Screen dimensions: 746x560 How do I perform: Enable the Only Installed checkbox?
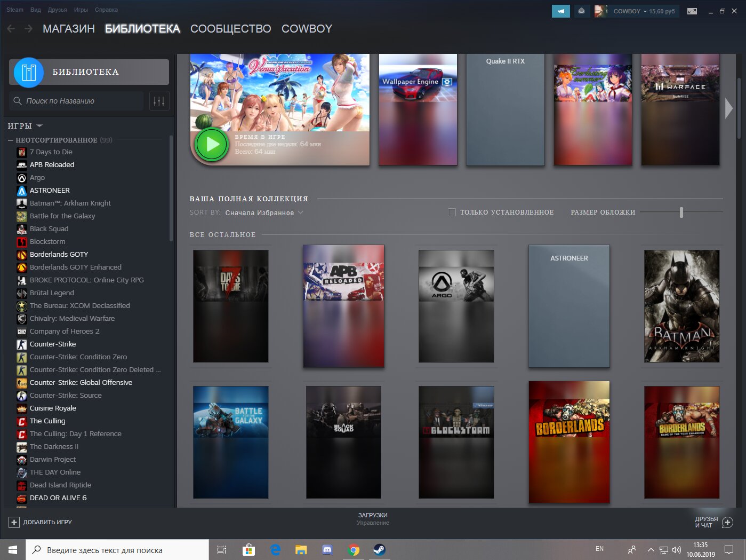click(x=452, y=212)
